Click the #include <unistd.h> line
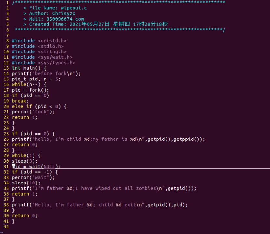 [39, 41]
